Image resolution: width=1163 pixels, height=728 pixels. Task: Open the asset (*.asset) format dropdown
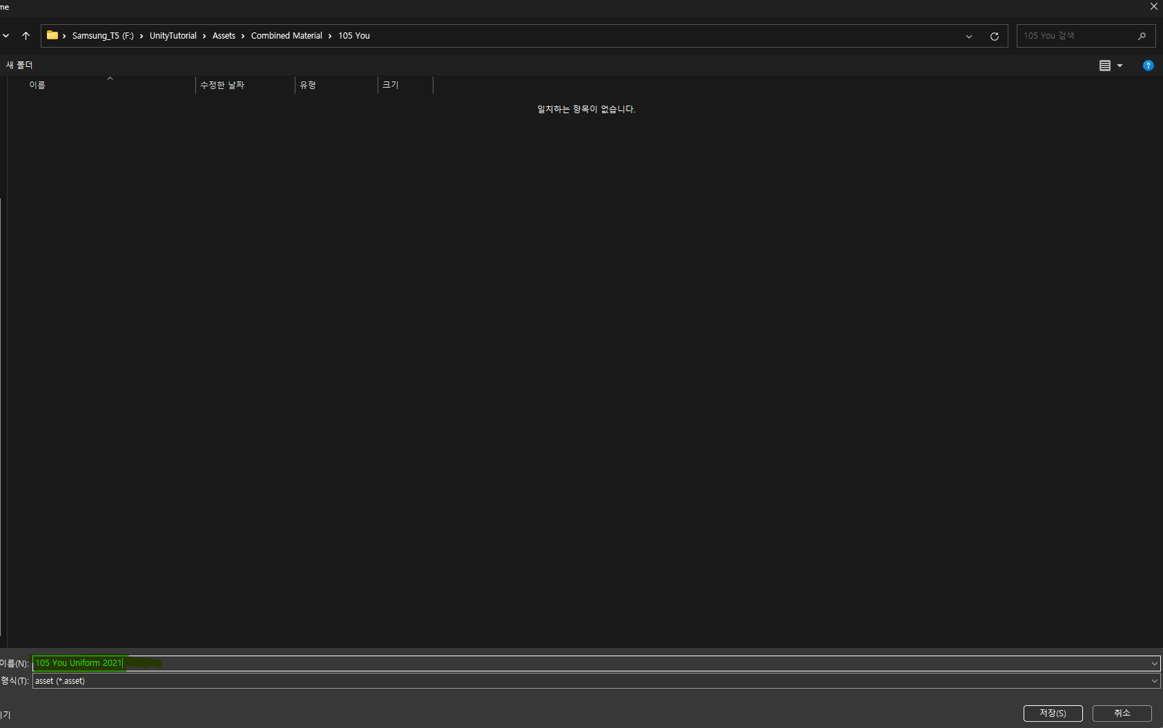pyautogui.click(x=1154, y=680)
